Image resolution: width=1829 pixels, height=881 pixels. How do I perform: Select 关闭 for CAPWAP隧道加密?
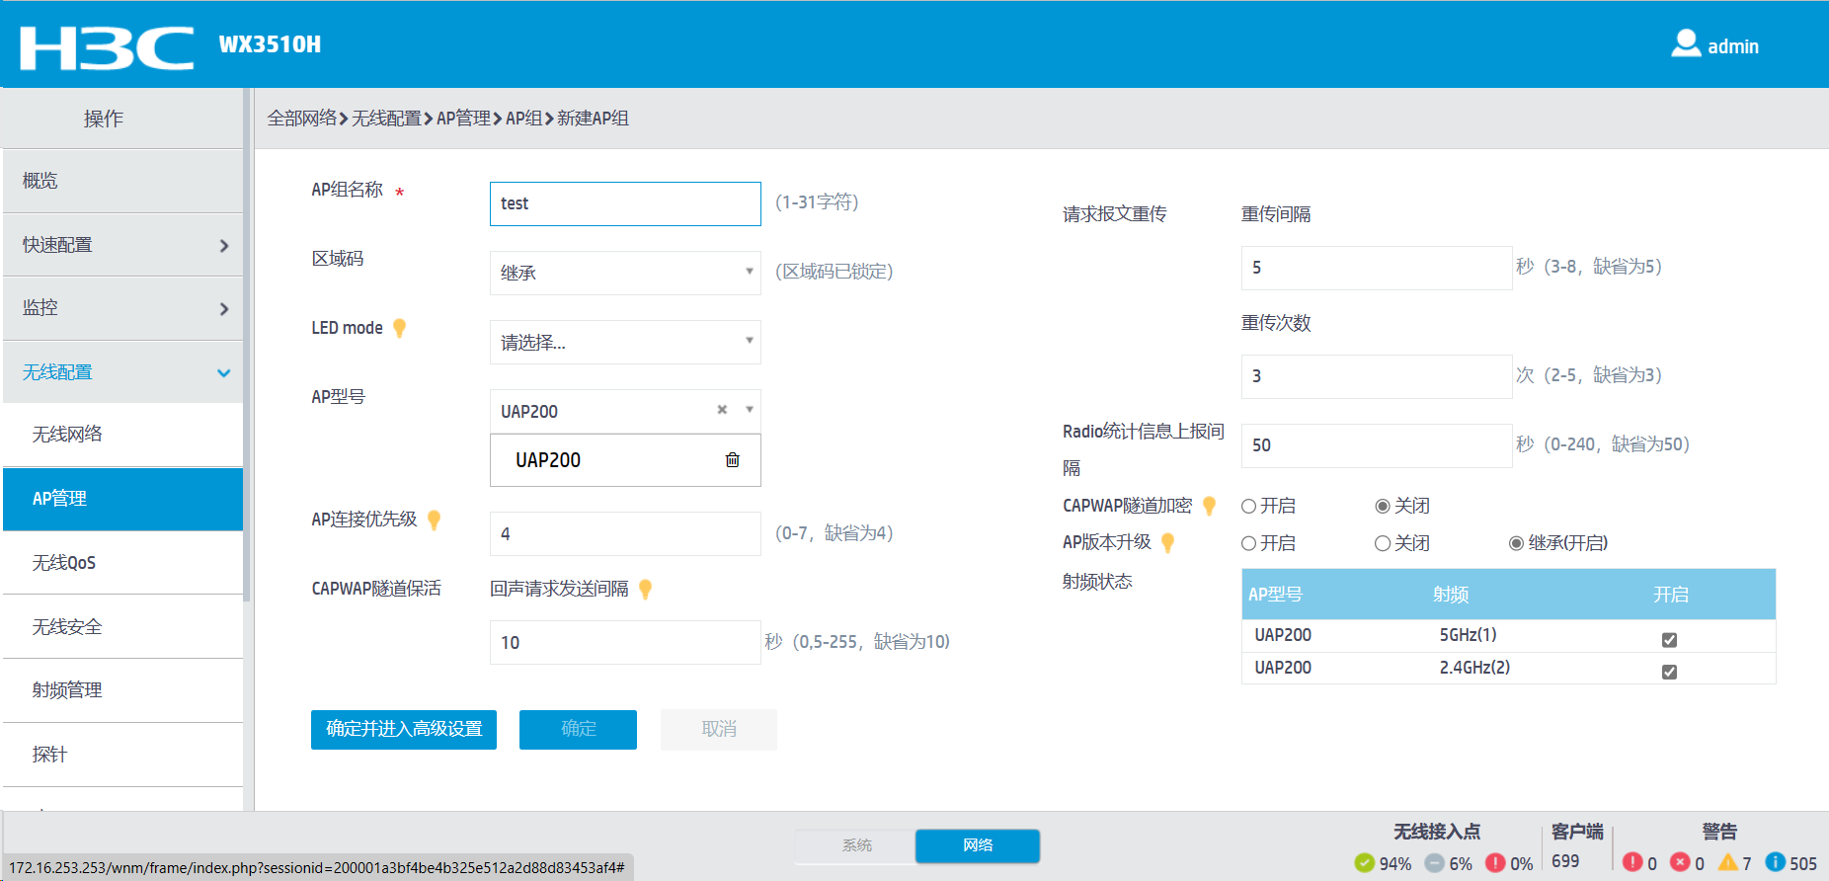(1383, 507)
